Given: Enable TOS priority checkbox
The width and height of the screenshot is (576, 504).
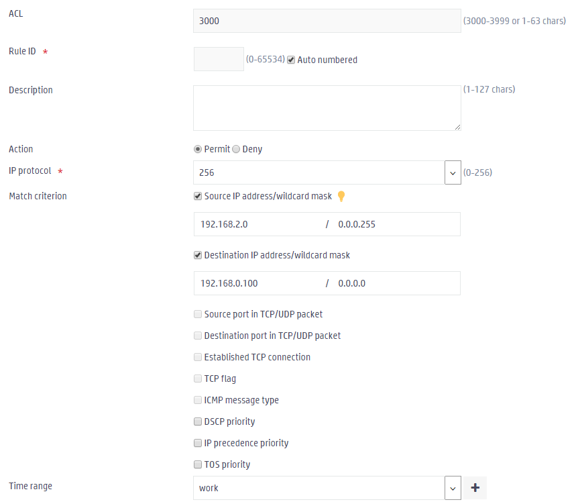Looking at the screenshot, I should click(198, 464).
